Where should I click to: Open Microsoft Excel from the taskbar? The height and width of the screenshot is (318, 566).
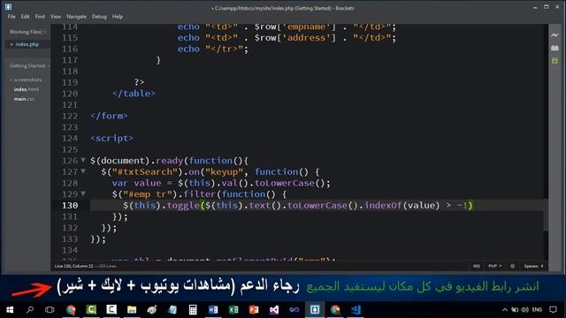point(233,310)
